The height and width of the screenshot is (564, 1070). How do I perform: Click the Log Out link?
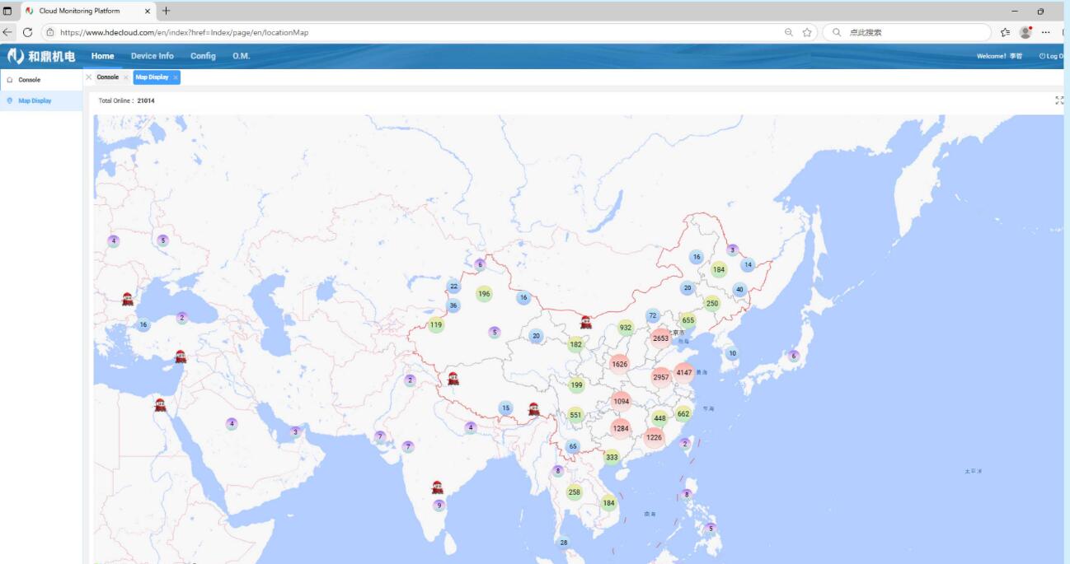(1052, 56)
